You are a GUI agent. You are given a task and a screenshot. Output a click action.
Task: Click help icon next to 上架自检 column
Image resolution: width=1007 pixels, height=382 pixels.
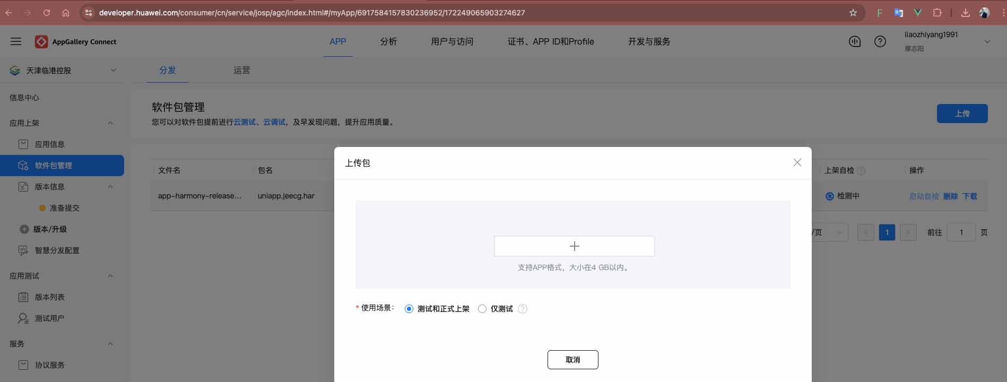861,170
